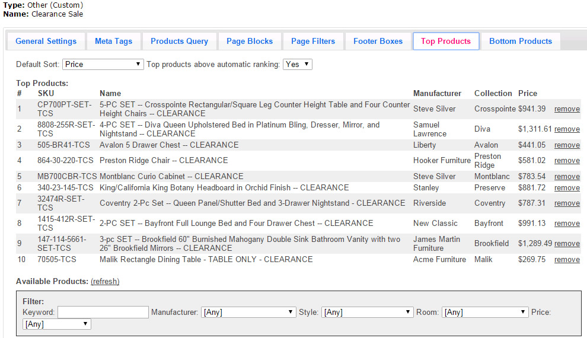Click SKU 864-30-220-TCS
Screen dimensions: 587x338
(x=65, y=161)
